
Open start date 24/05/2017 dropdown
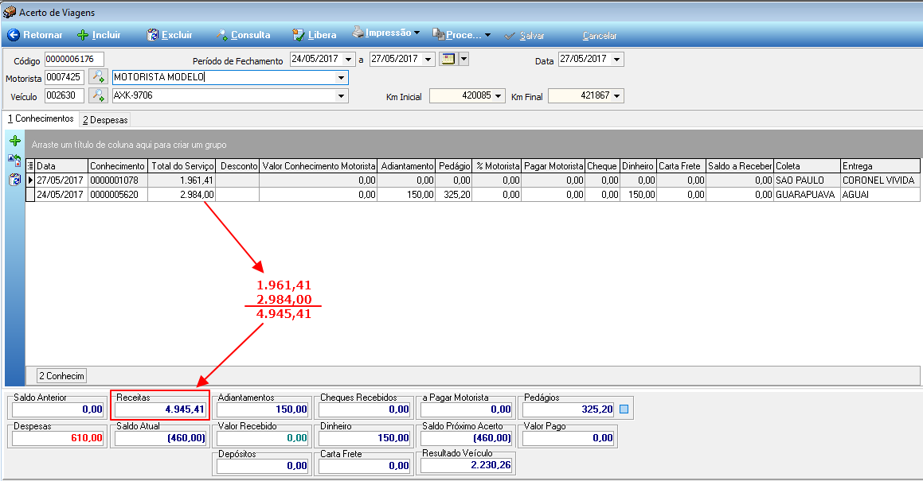pos(349,60)
